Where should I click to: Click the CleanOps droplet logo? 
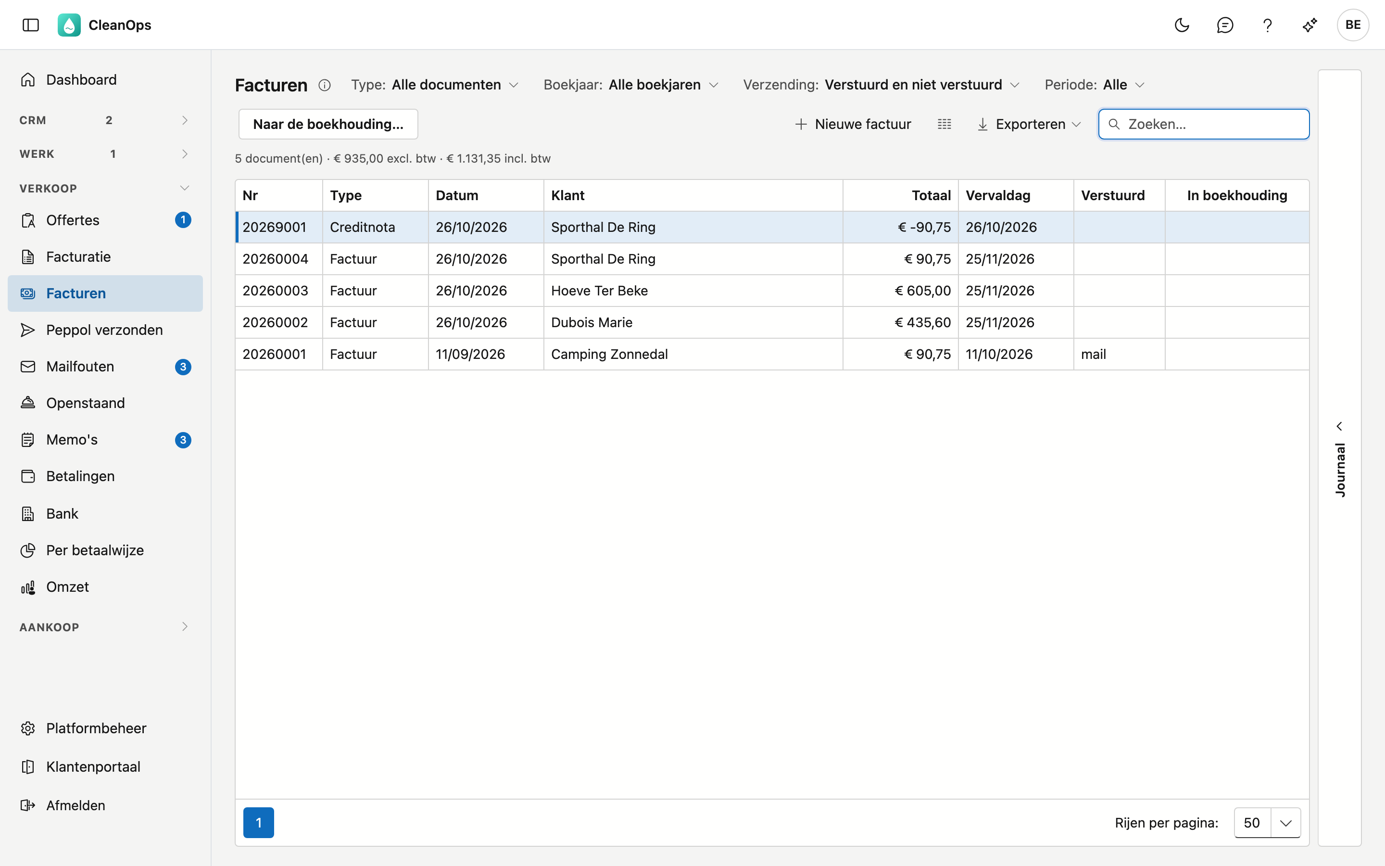(x=69, y=25)
